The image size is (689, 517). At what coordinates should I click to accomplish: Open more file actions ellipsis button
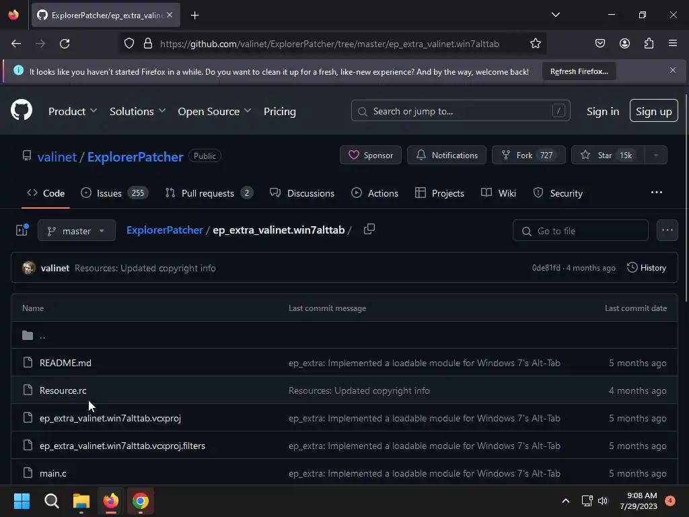pyautogui.click(x=667, y=230)
